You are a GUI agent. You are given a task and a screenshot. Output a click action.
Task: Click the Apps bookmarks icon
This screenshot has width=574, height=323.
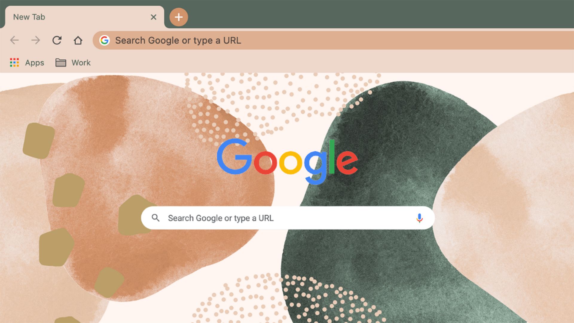pos(14,63)
